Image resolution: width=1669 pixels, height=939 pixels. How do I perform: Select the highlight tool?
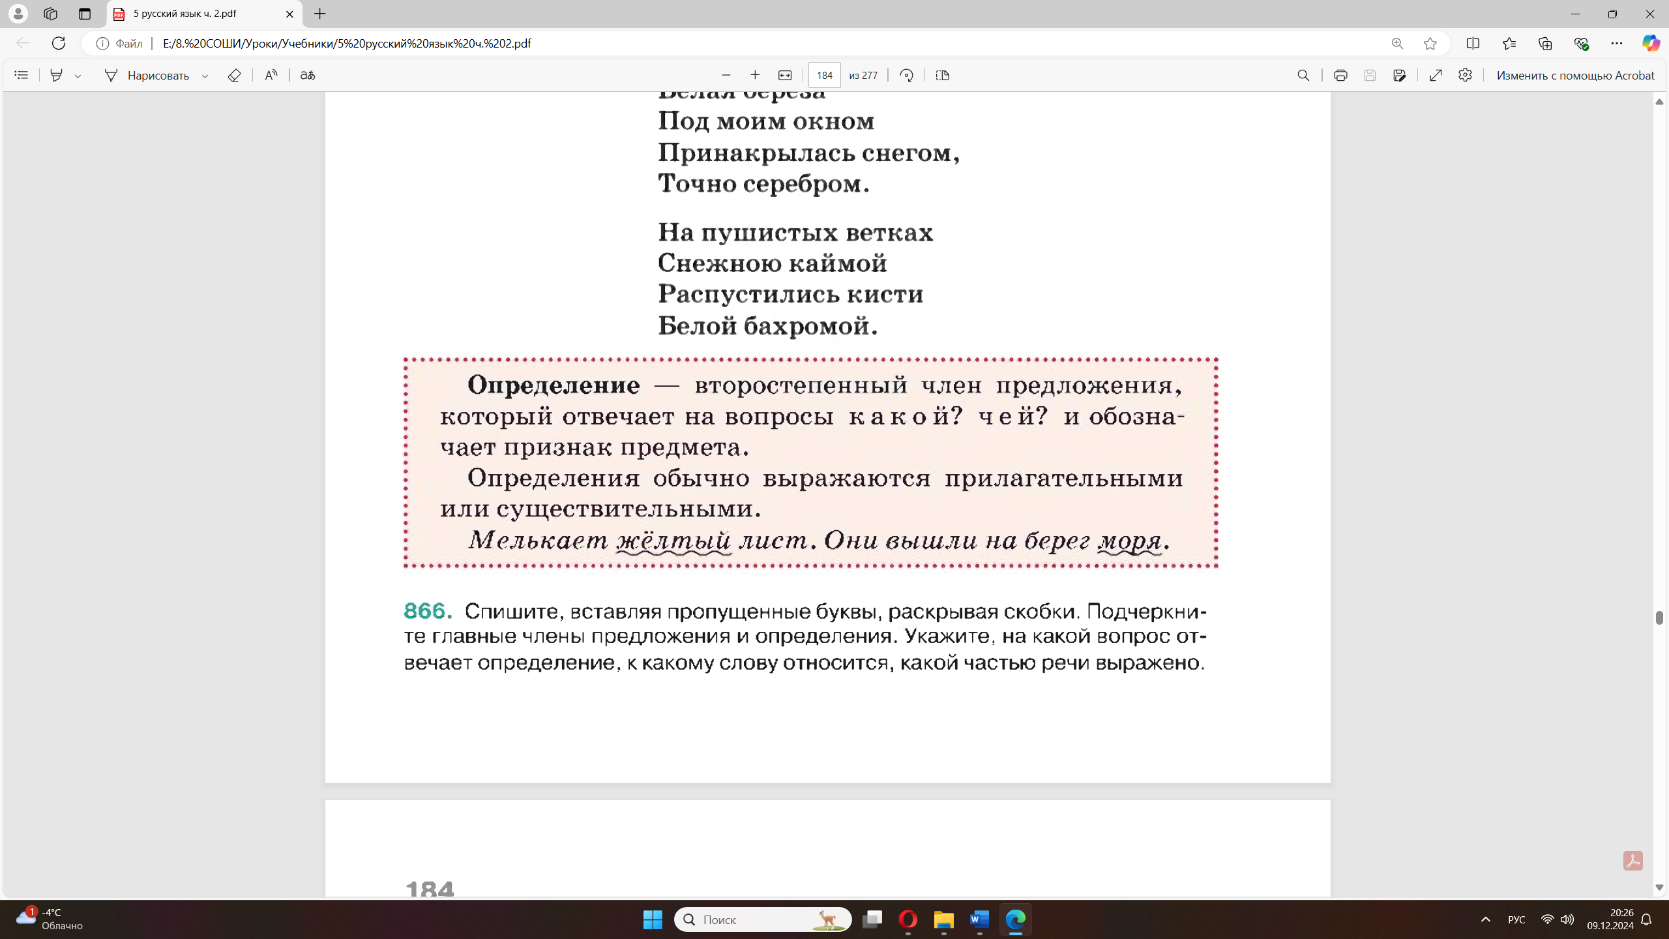click(x=57, y=75)
